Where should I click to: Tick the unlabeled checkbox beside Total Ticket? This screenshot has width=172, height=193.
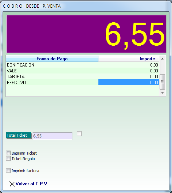[x=79, y=134]
